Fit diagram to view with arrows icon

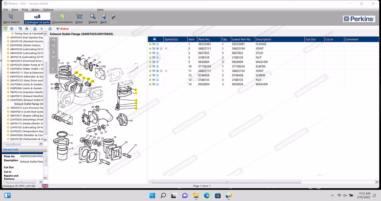point(54,52)
